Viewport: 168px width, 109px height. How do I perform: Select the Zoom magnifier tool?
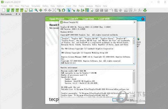click(x=36, y=10)
